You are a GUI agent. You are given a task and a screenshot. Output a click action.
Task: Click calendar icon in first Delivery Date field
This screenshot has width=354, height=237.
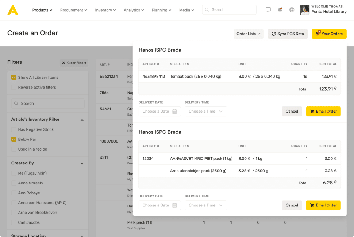pos(174,112)
